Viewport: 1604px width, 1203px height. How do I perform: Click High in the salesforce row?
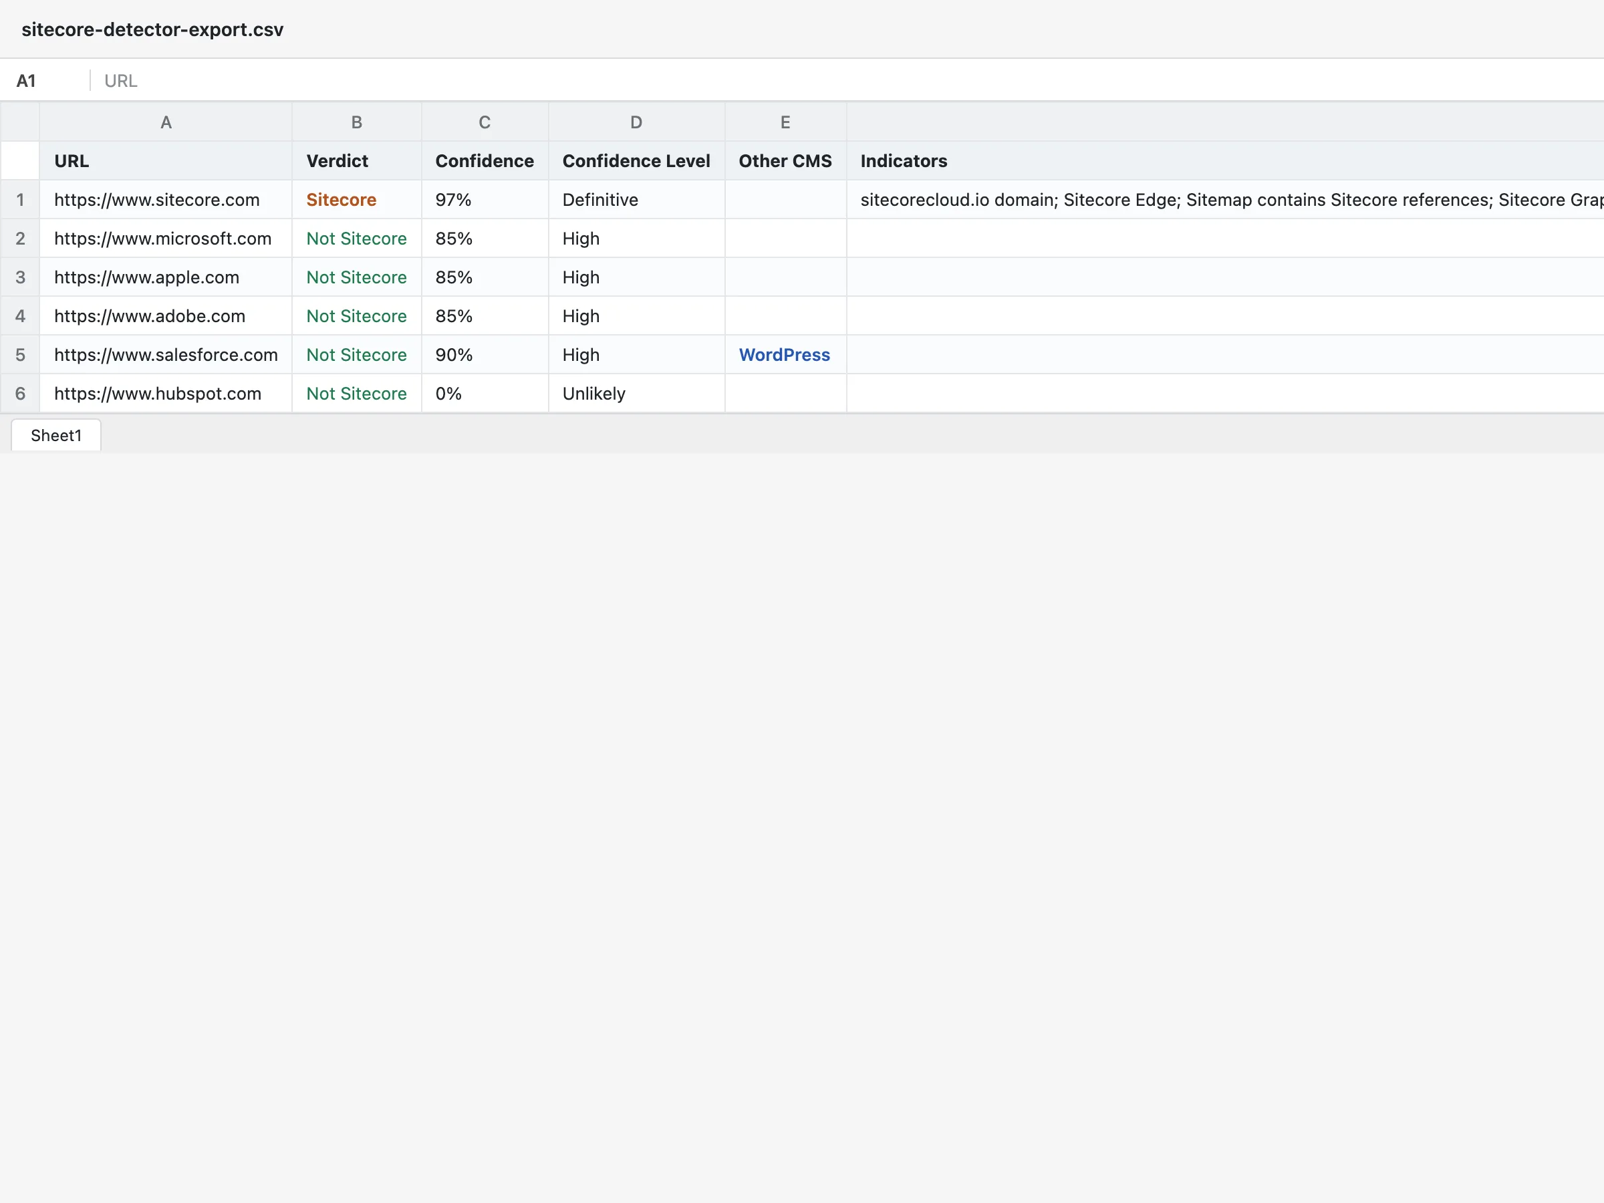(x=637, y=355)
